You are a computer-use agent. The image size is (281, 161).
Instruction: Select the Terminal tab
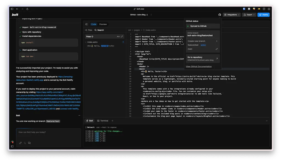pyautogui.click(x=103, y=121)
